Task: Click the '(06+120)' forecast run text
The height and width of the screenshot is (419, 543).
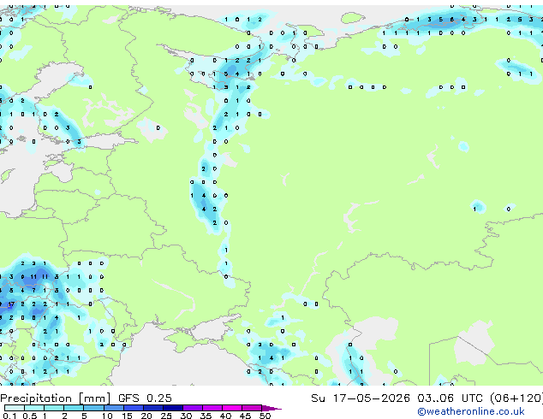Action: (516, 398)
